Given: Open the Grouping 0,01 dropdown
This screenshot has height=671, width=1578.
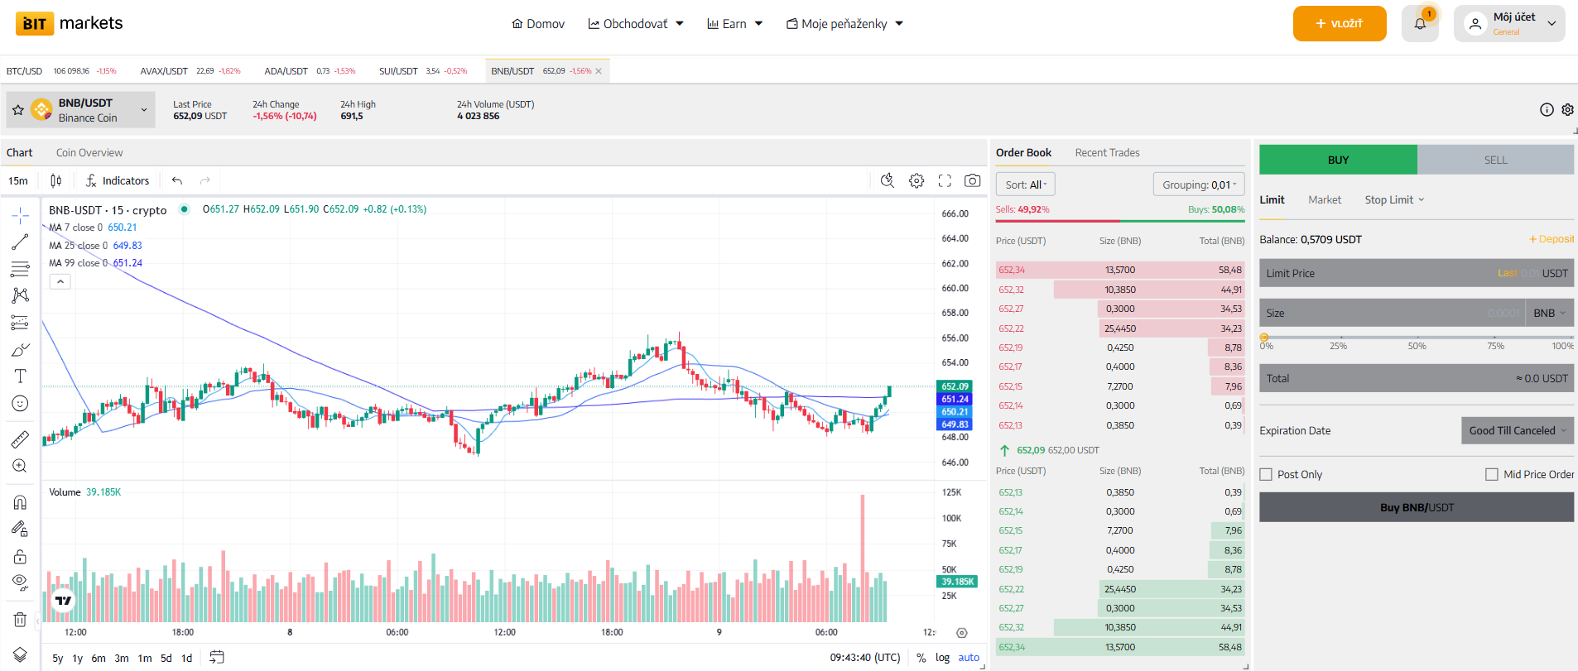Looking at the screenshot, I should click(x=1198, y=185).
